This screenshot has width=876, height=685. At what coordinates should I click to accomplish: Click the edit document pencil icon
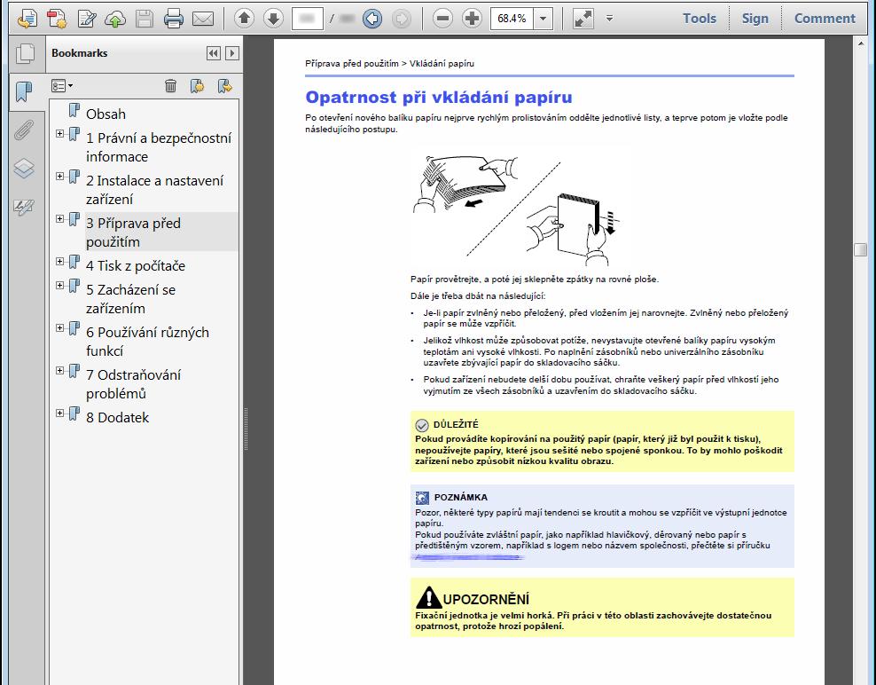pyautogui.click(x=86, y=19)
